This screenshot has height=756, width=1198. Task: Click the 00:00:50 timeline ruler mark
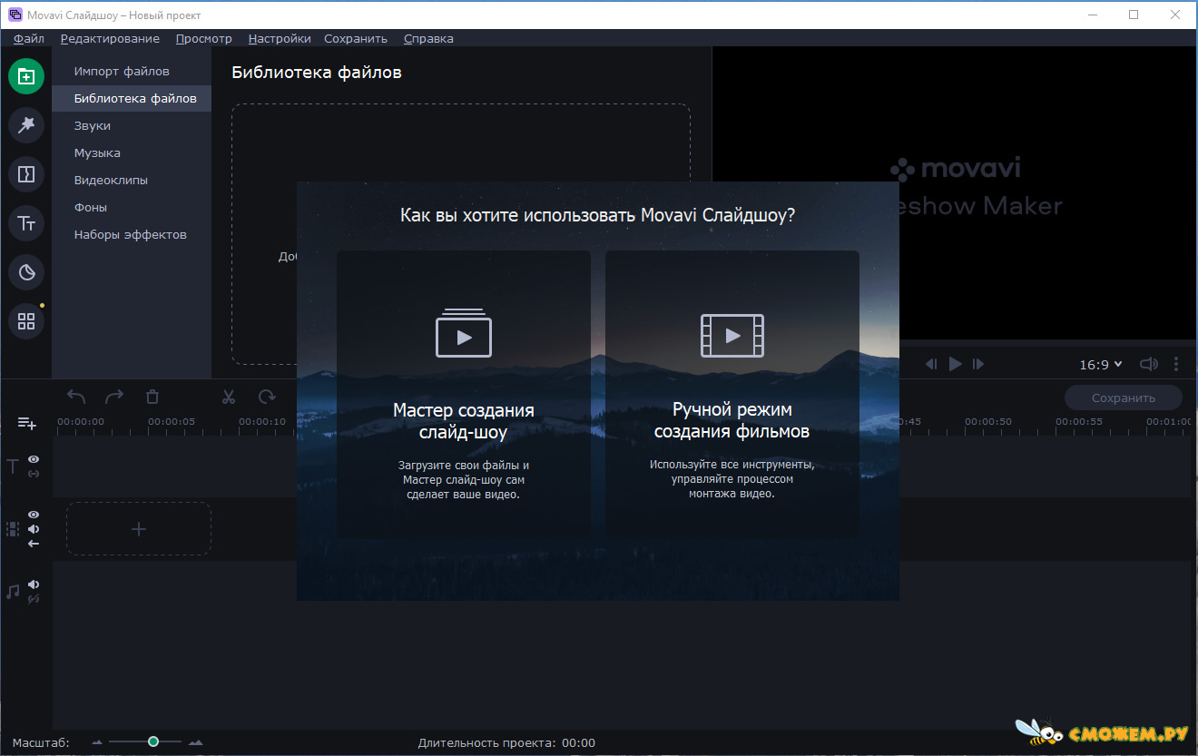click(988, 421)
